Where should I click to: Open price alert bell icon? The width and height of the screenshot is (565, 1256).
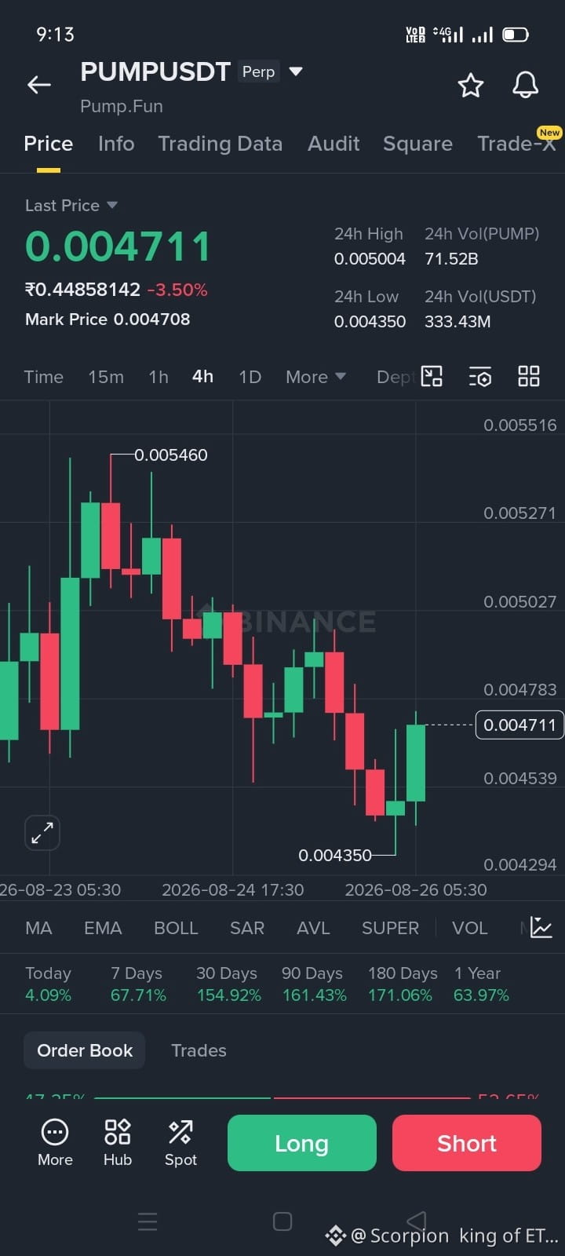click(x=525, y=85)
